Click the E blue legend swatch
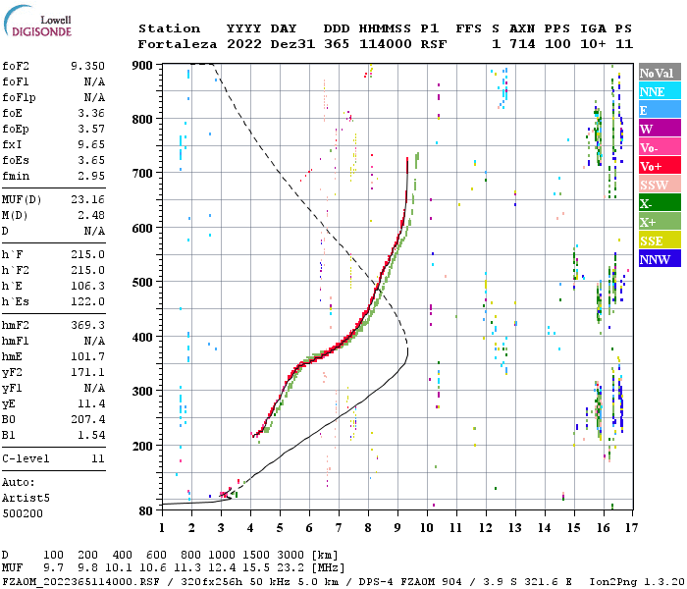This screenshot has width=687, height=589. (x=660, y=110)
